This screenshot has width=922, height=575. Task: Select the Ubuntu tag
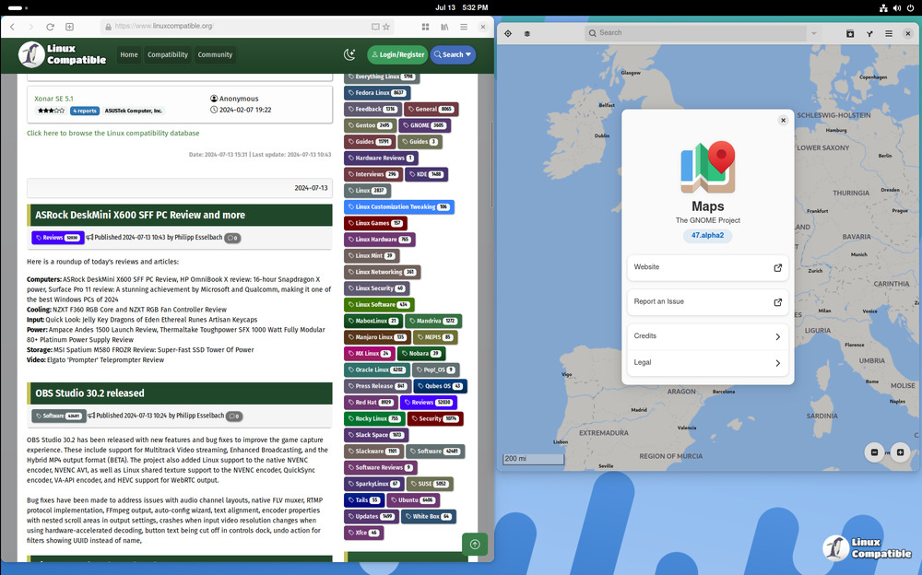pos(413,500)
